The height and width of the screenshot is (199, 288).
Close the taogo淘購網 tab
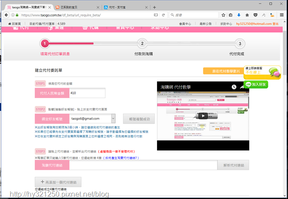(49, 7)
